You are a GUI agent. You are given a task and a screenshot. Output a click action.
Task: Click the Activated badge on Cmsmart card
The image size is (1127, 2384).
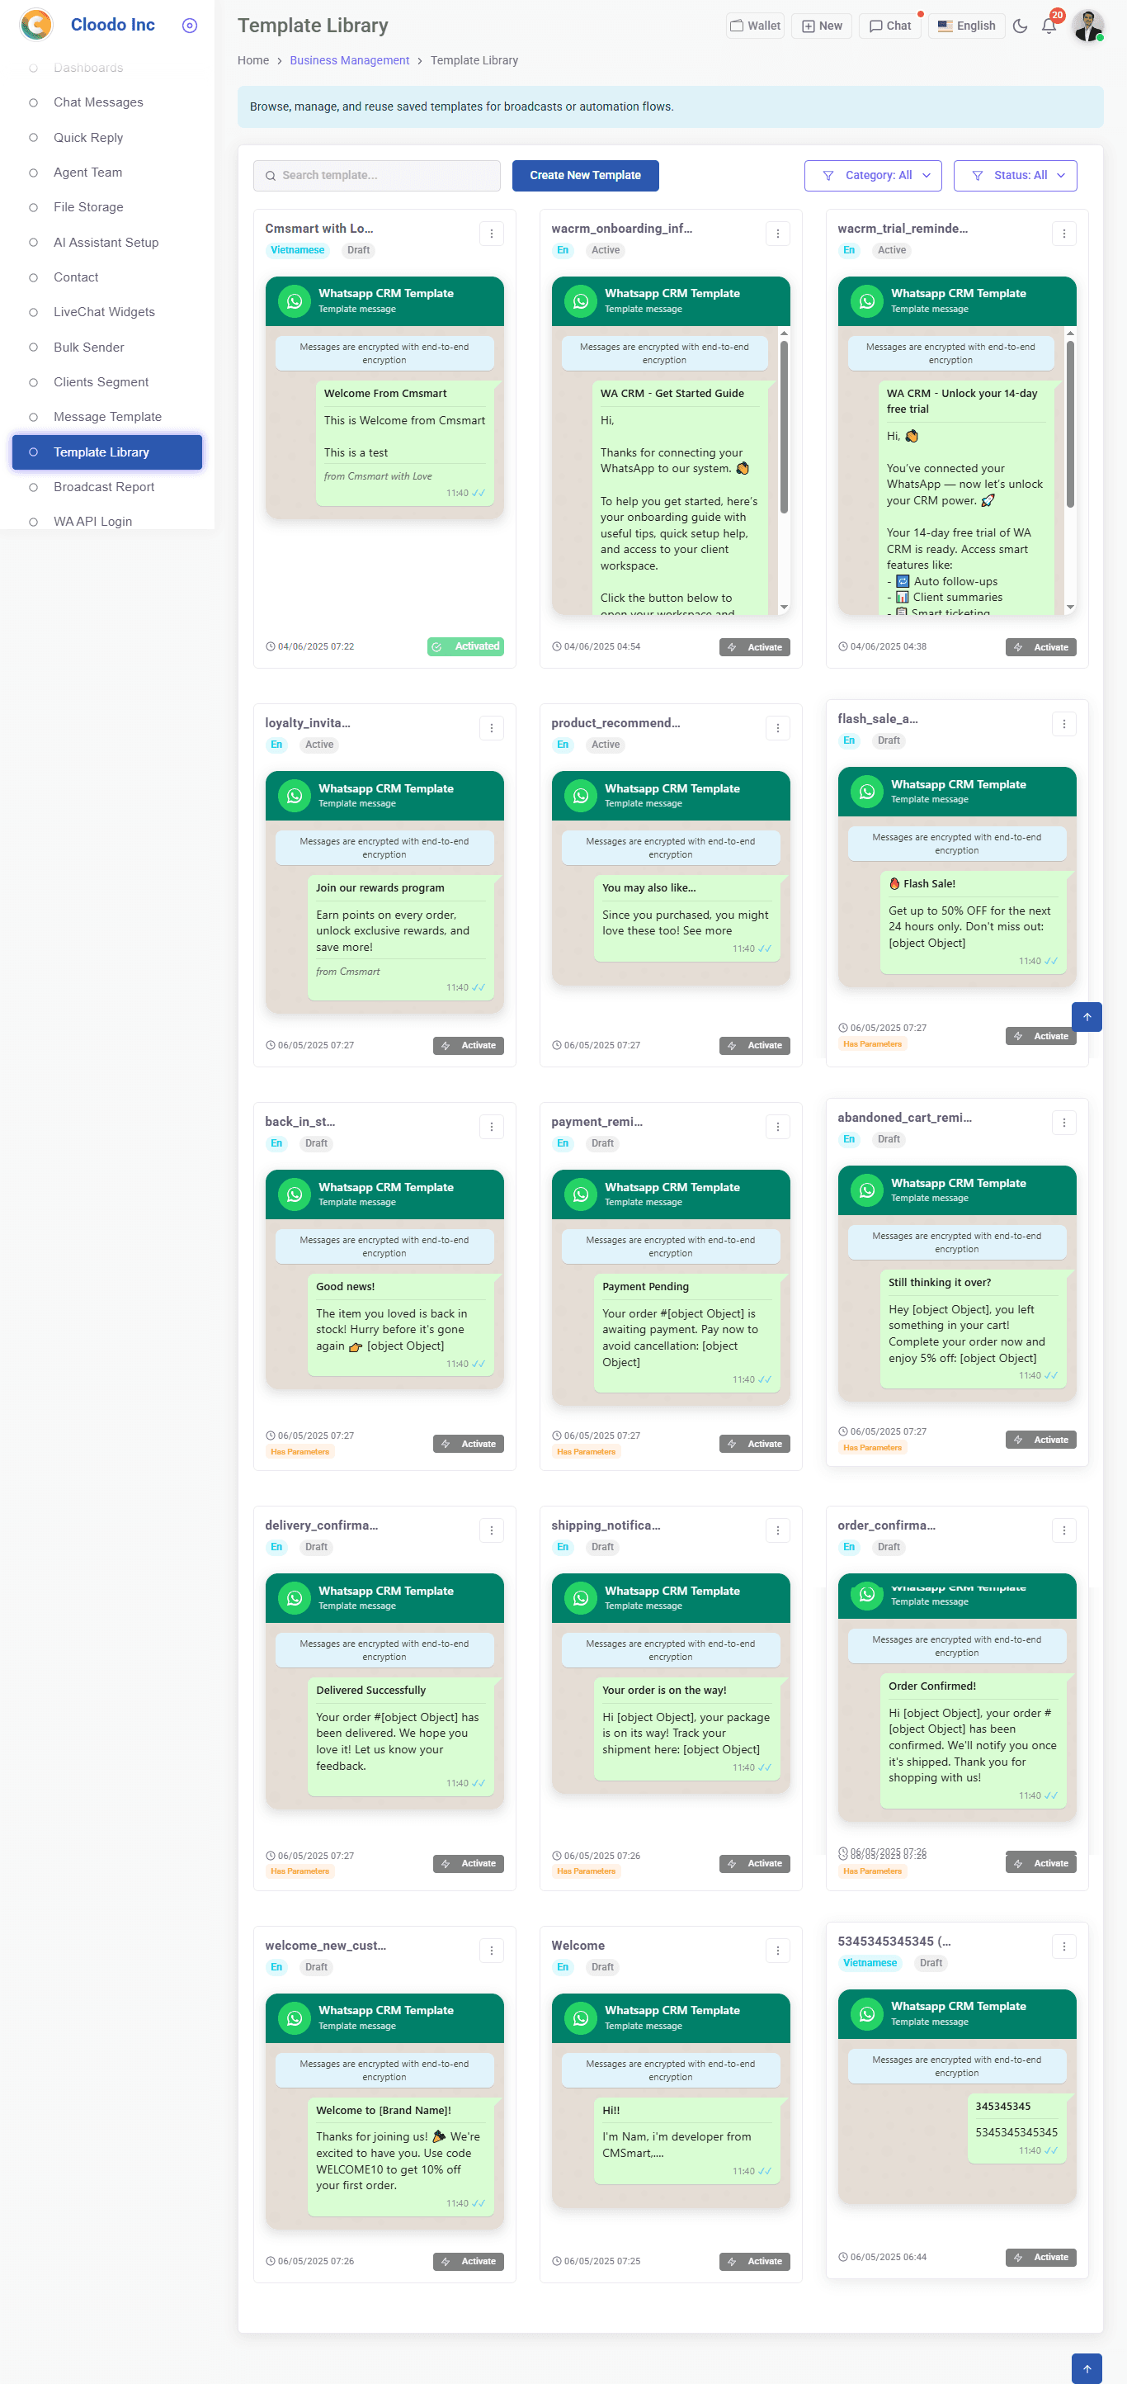click(465, 647)
